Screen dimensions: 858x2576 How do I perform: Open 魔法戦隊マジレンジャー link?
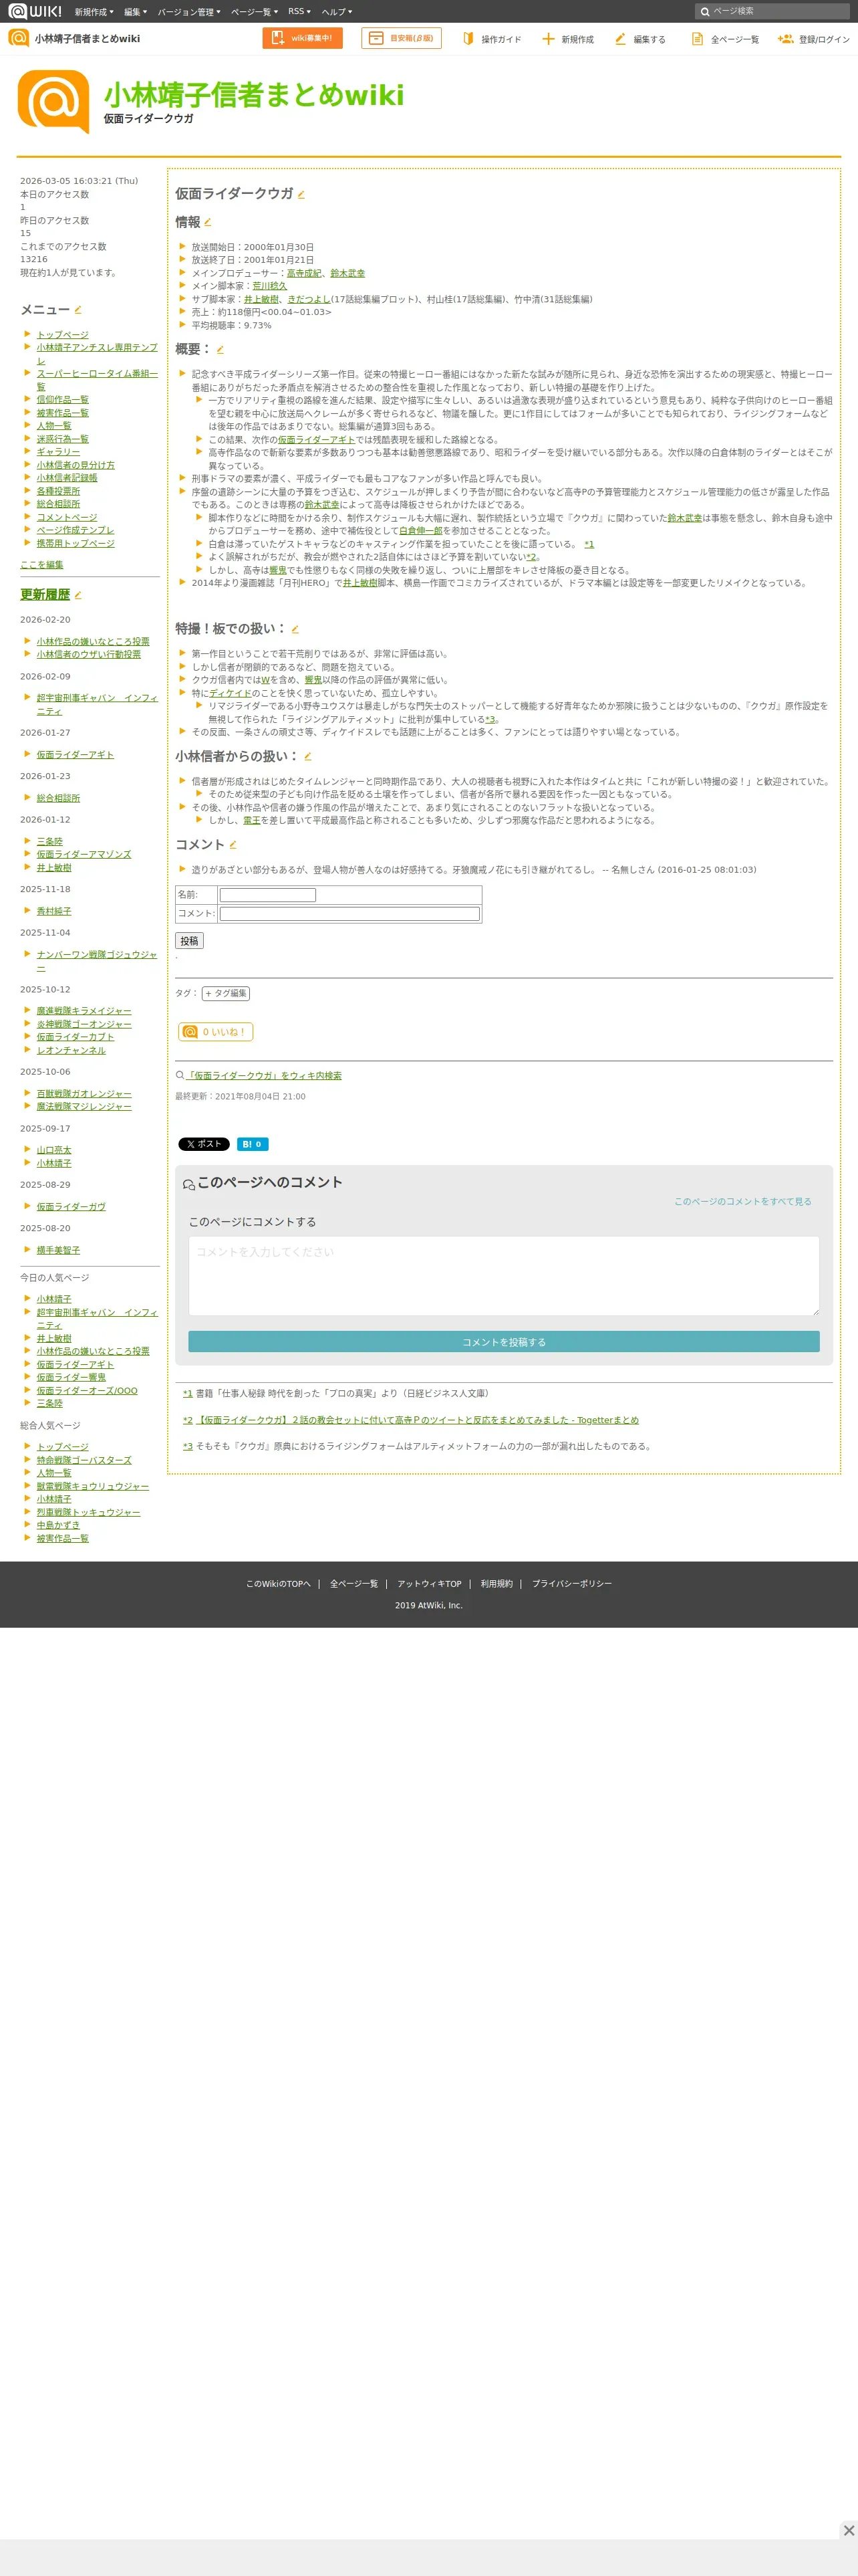[84, 1107]
